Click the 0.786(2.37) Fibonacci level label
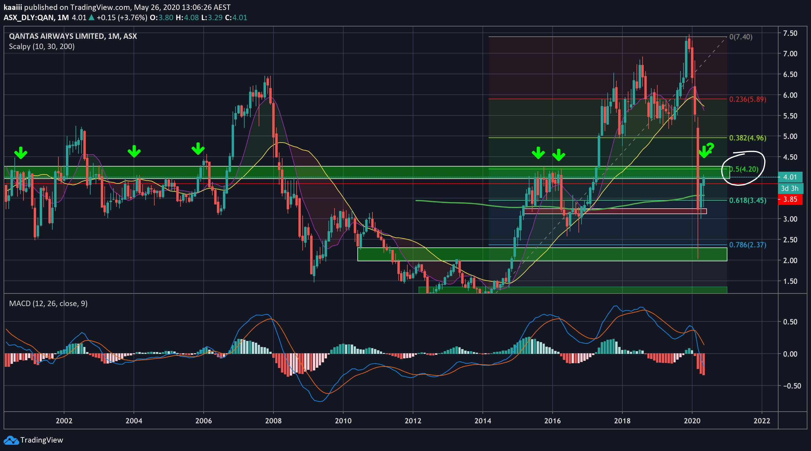The image size is (811, 451). 748,245
